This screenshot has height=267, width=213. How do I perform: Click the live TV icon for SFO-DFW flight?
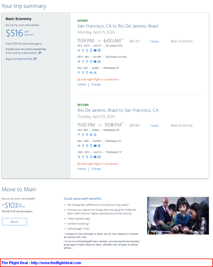pyautogui.click(x=95, y=50)
